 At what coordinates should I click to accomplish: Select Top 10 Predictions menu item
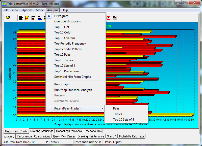[x=75, y=71]
